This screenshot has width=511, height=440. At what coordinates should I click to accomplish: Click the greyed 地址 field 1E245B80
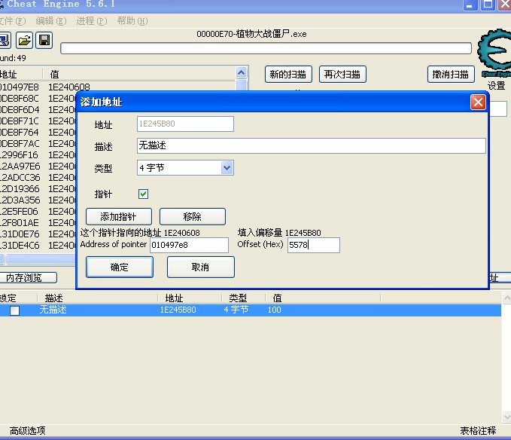coord(185,124)
